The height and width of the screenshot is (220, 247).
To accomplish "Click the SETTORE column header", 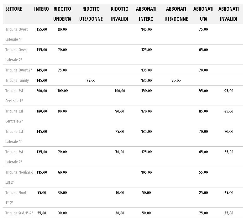I will (x=13, y=9).
